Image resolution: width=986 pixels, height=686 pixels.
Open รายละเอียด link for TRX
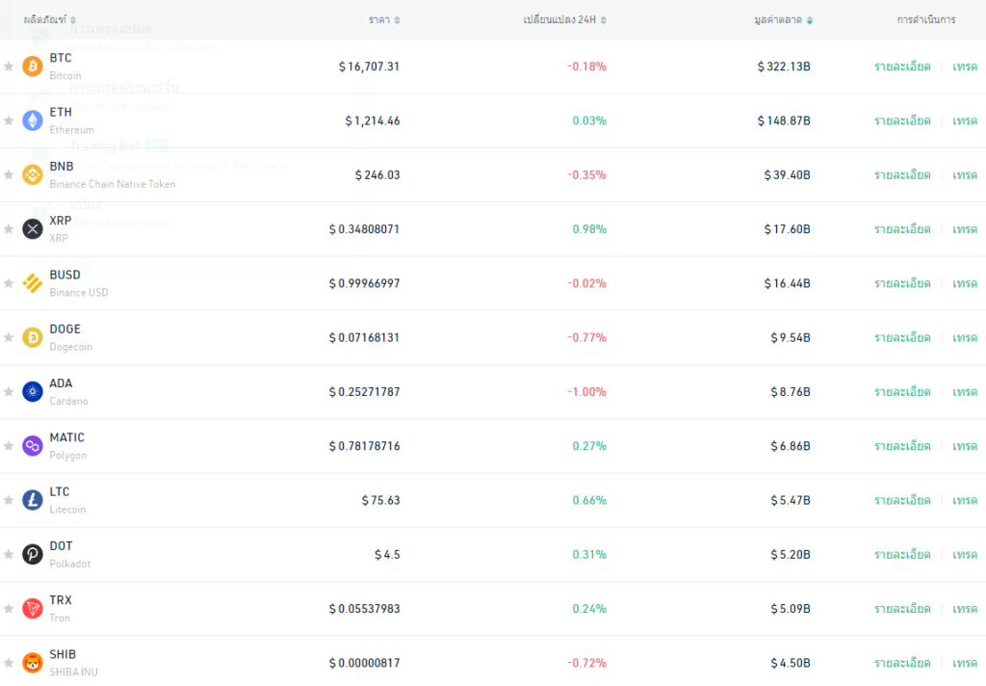coord(902,609)
